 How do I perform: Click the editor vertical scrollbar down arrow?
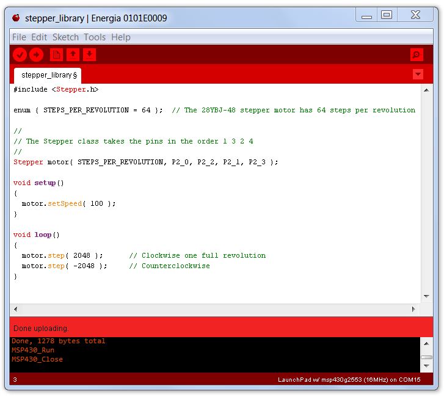click(x=426, y=297)
